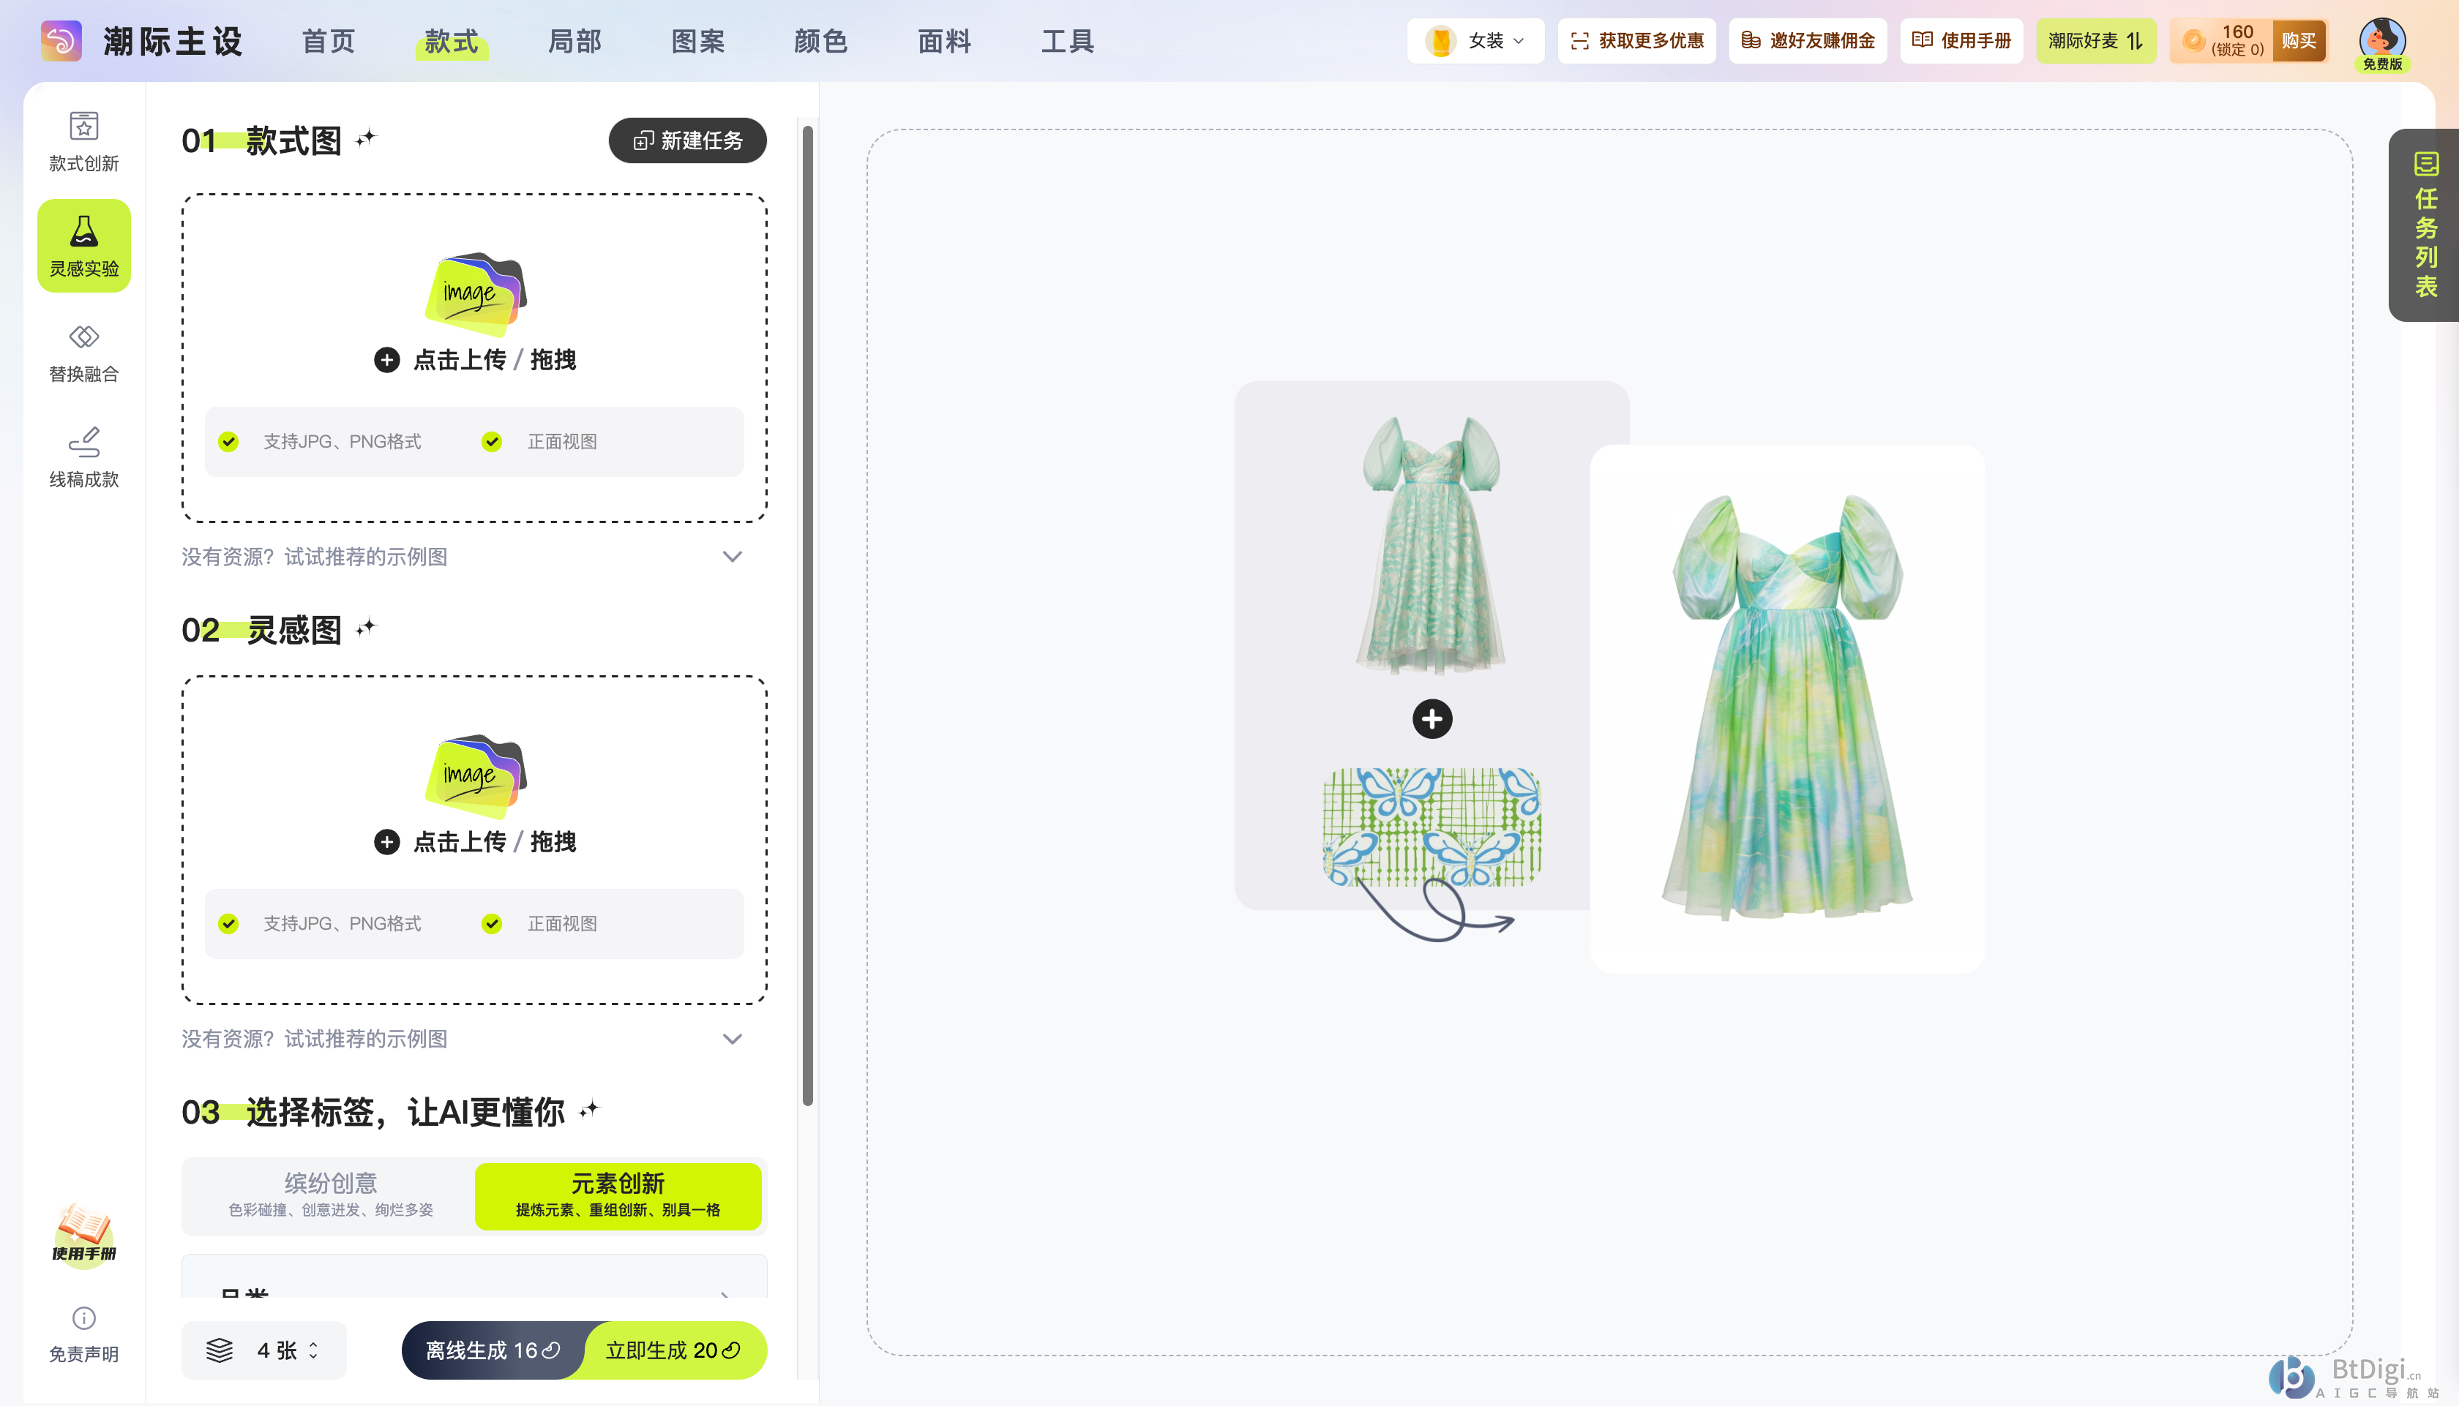
Task: Click the 使用手册 book icon at bottom left
Action: 84,1233
